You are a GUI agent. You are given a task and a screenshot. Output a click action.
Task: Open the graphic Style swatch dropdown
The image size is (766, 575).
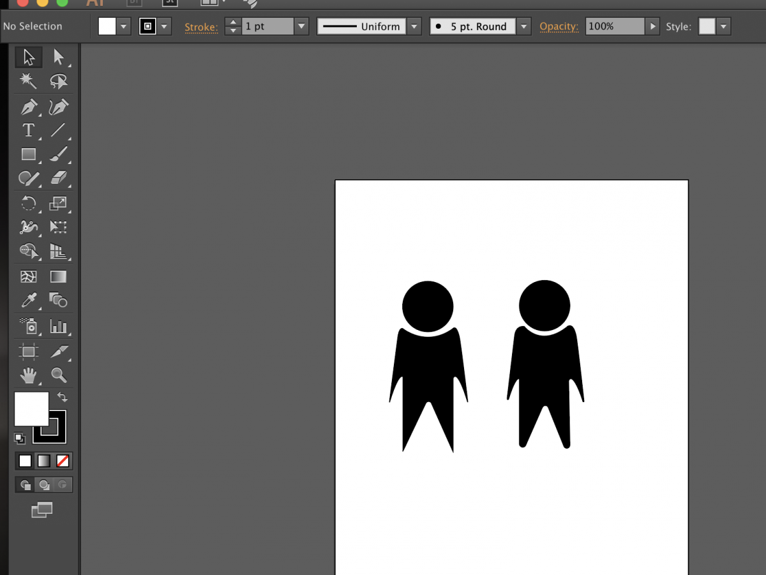(x=723, y=26)
